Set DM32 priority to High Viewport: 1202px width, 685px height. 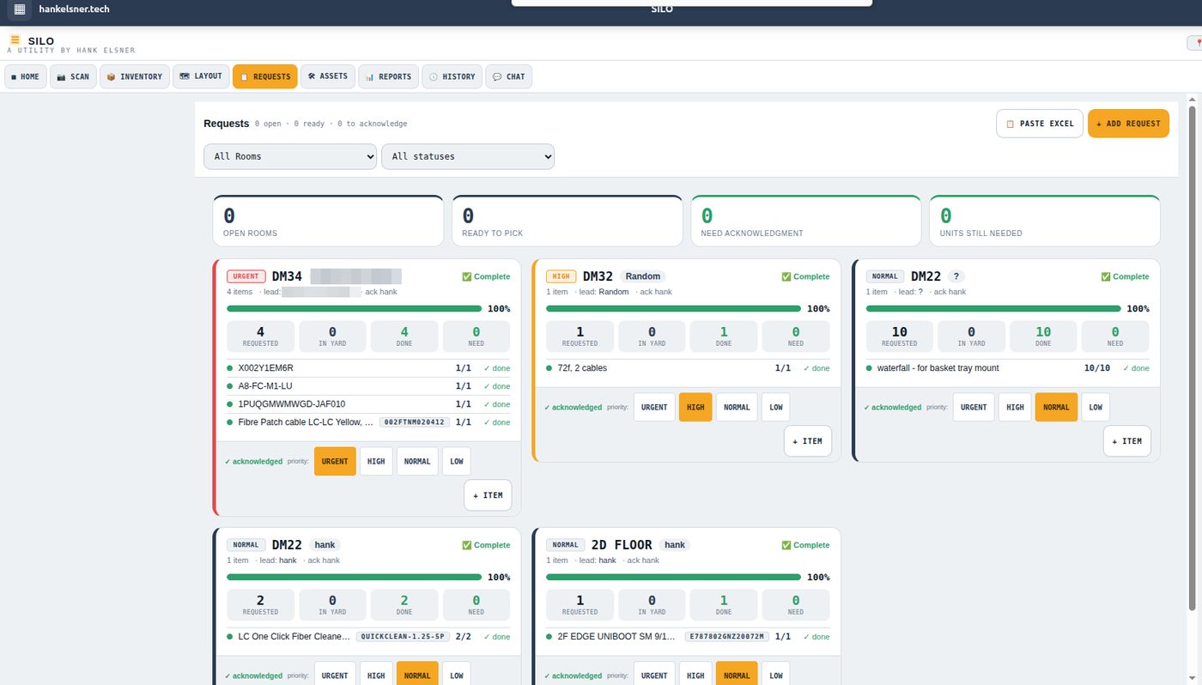point(695,407)
